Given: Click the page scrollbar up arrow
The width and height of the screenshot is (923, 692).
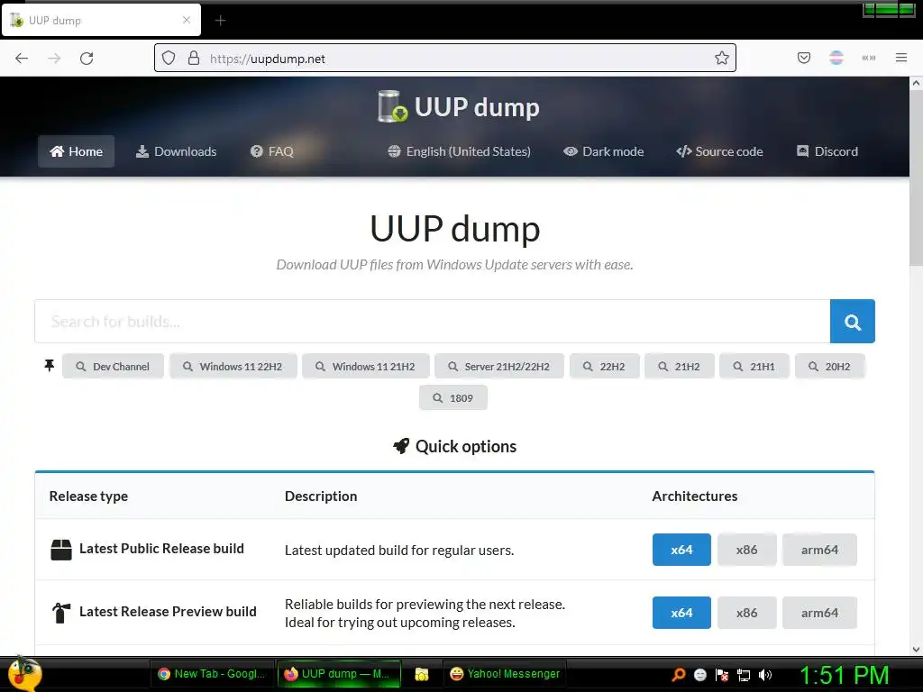Looking at the screenshot, I should tap(916, 84).
